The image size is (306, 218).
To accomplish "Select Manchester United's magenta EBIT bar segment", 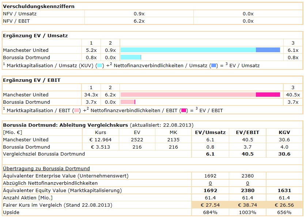I will (268, 95).
